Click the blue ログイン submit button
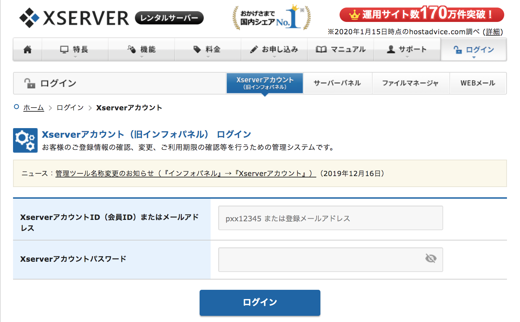Image resolution: width=520 pixels, height=322 pixels. point(260,303)
